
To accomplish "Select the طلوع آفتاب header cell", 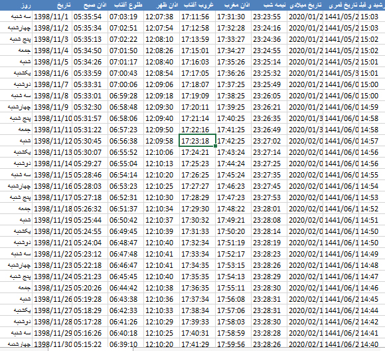I will (x=125, y=5).
